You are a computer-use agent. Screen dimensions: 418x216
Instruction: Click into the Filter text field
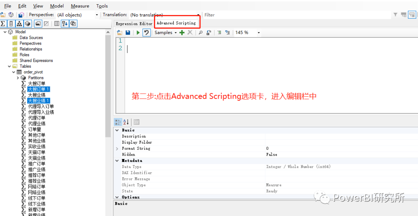tap(296, 15)
